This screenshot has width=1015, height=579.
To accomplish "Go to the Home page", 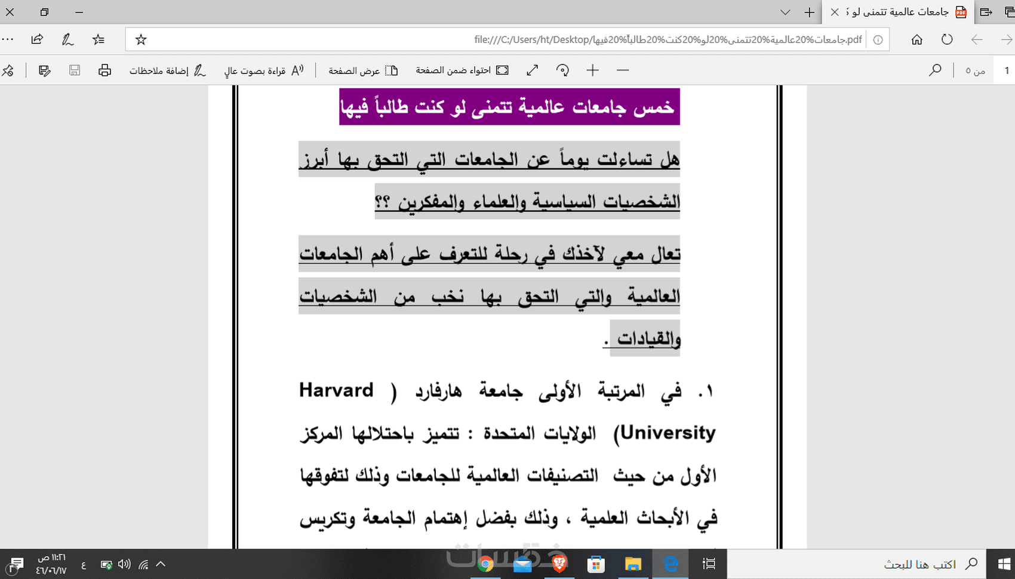I will (917, 39).
